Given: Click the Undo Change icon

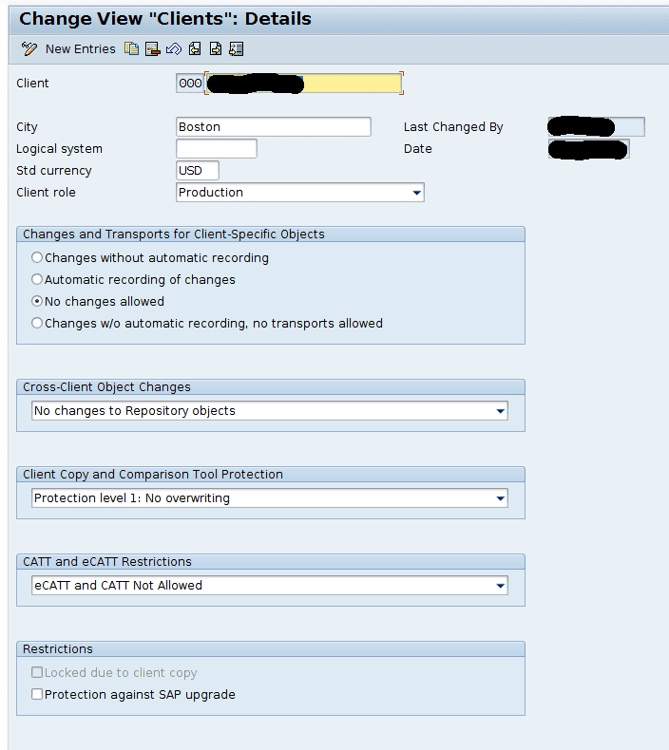Looking at the screenshot, I should pos(173,48).
